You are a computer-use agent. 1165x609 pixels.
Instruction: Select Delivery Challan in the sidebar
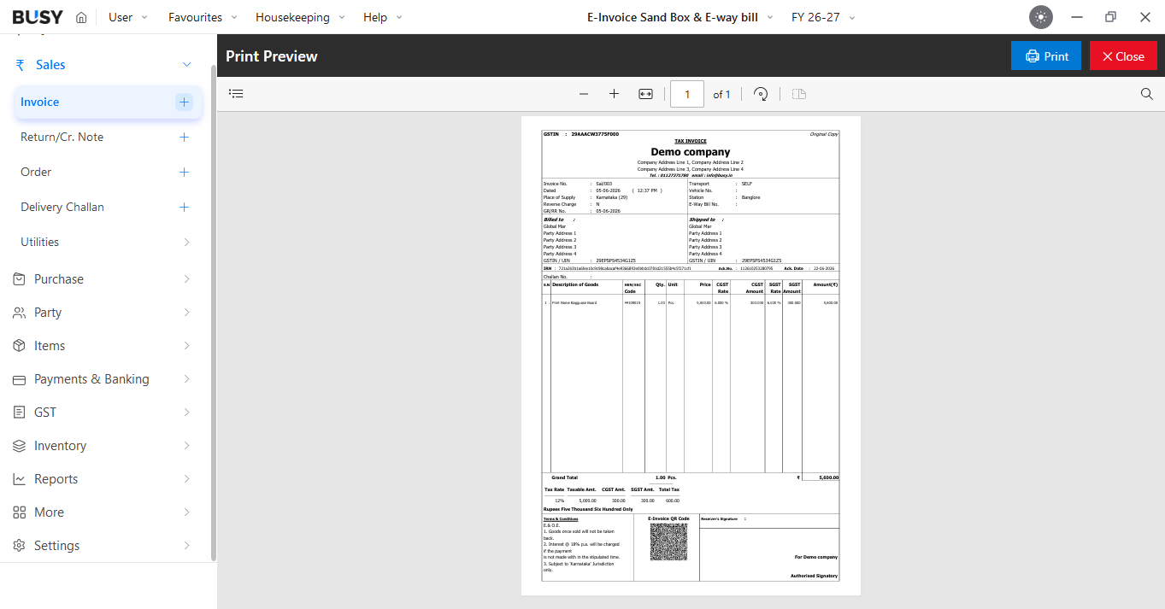pyautogui.click(x=62, y=207)
